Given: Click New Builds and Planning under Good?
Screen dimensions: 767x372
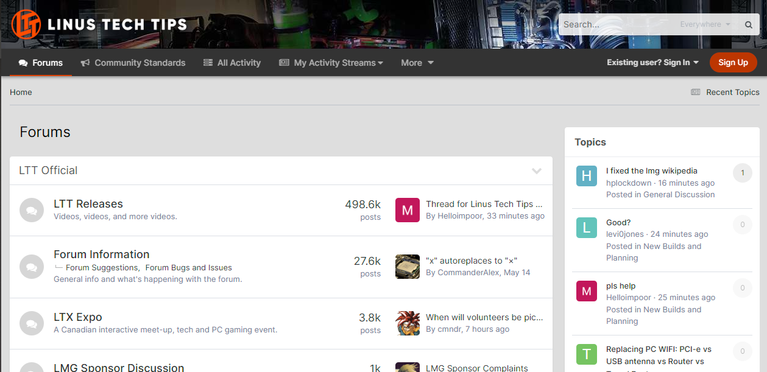Looking at the screenshot, I should (x=654, y=252).
